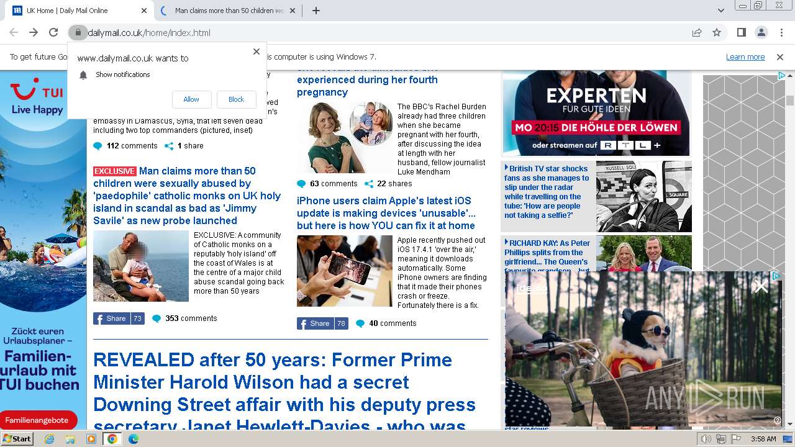Open the browser side panel
This screenshot has width=795, height=447.
(x=741, y=32)
